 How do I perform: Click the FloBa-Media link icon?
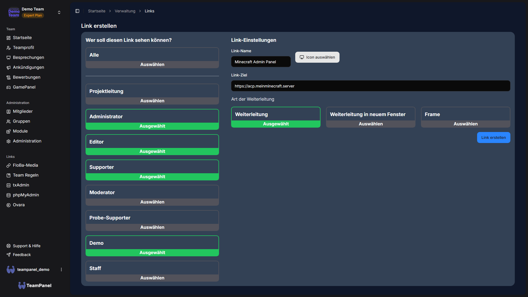[9, 166]
